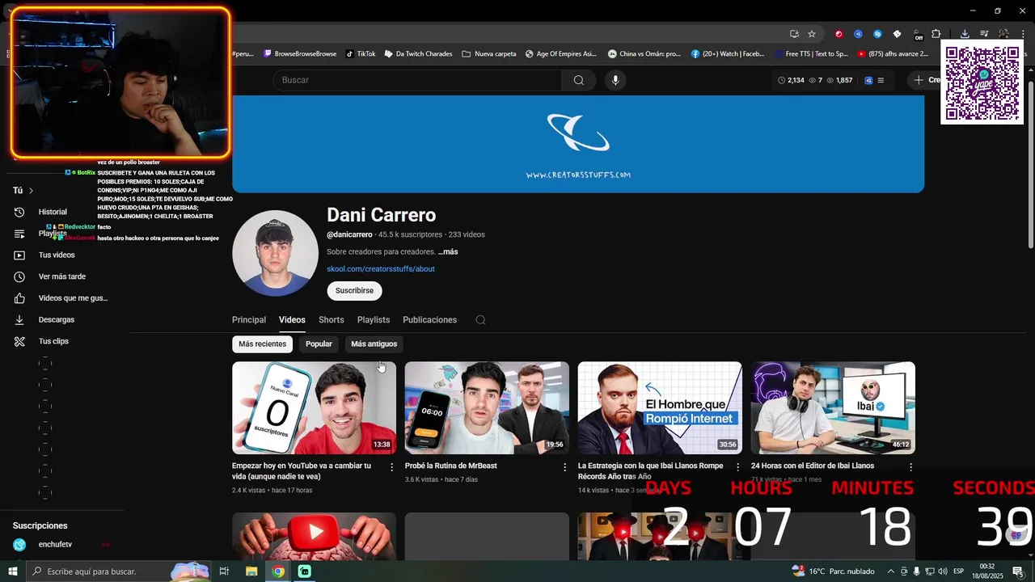Expand the Tú section chevron
The height and width of the screenshot is (582, 1035).
(x=31, y=191)
